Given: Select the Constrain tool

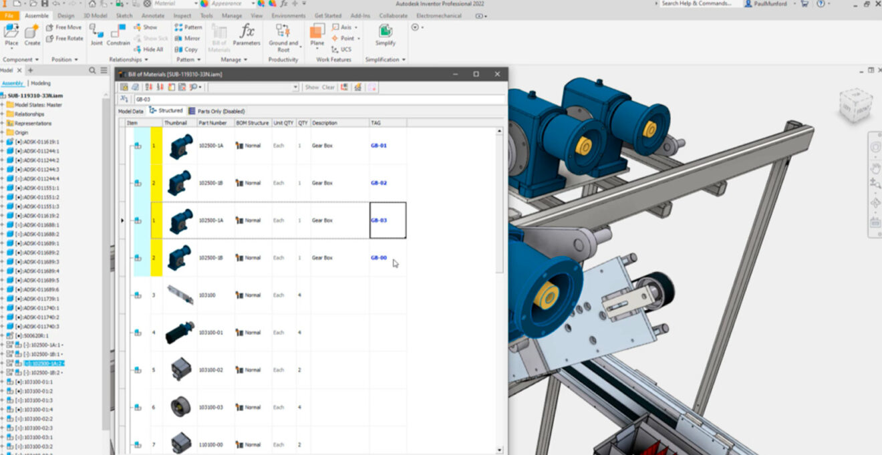Looking at the screenshot, I should (118, 36).
